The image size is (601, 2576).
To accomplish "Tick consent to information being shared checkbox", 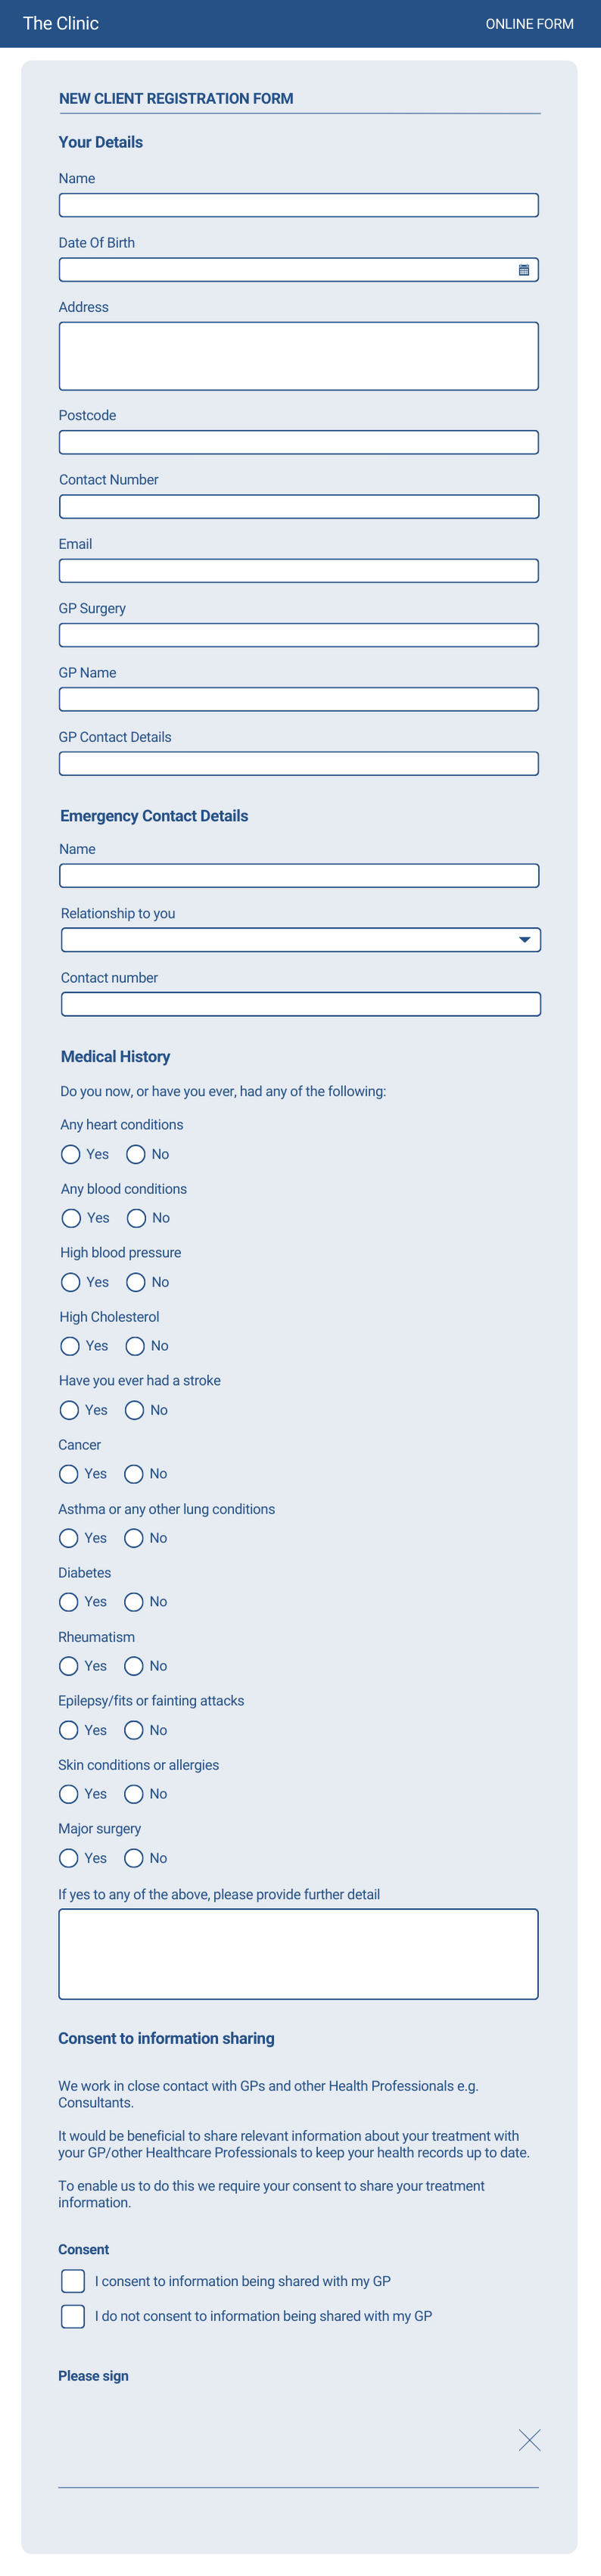I will click(x=73, y=2281).
